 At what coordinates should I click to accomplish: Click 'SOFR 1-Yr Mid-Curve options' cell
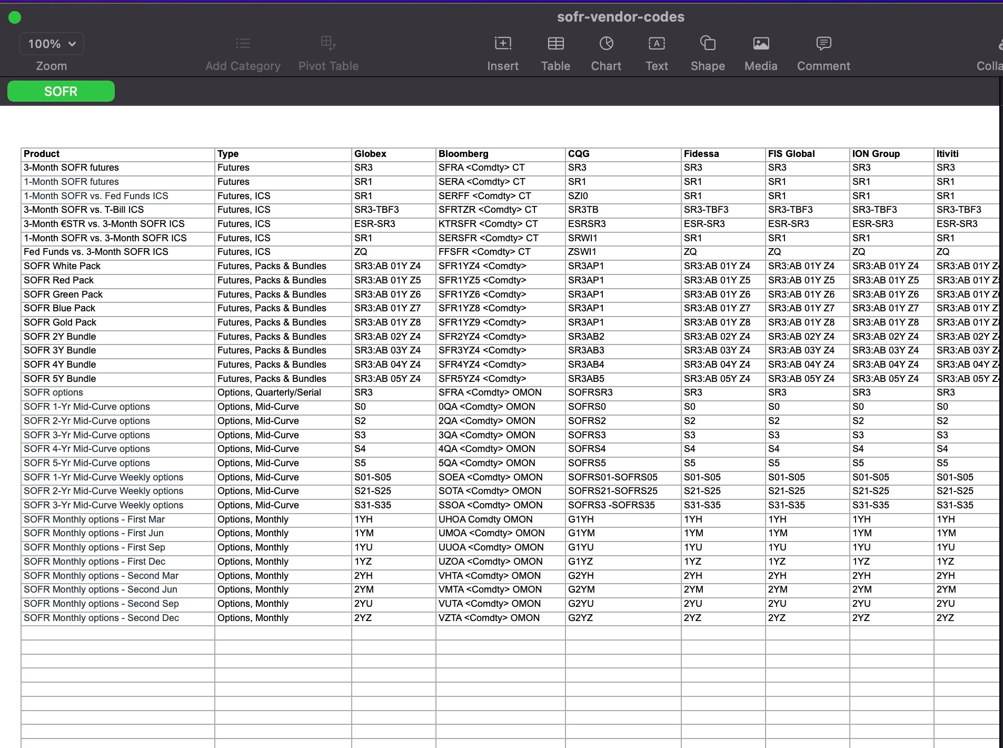[x=118, y=407]
